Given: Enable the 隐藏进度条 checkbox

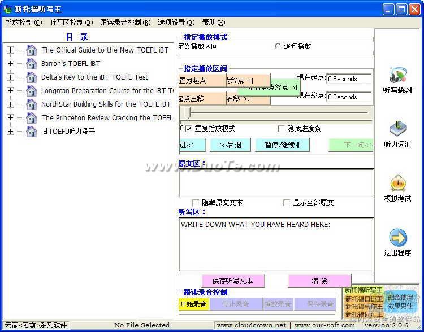Looking at the screenshot, I should 281,129.
